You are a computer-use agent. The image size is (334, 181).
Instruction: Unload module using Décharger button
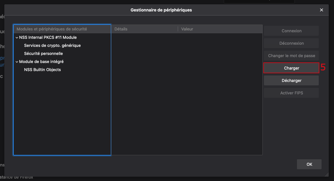[x=291, y=80]
